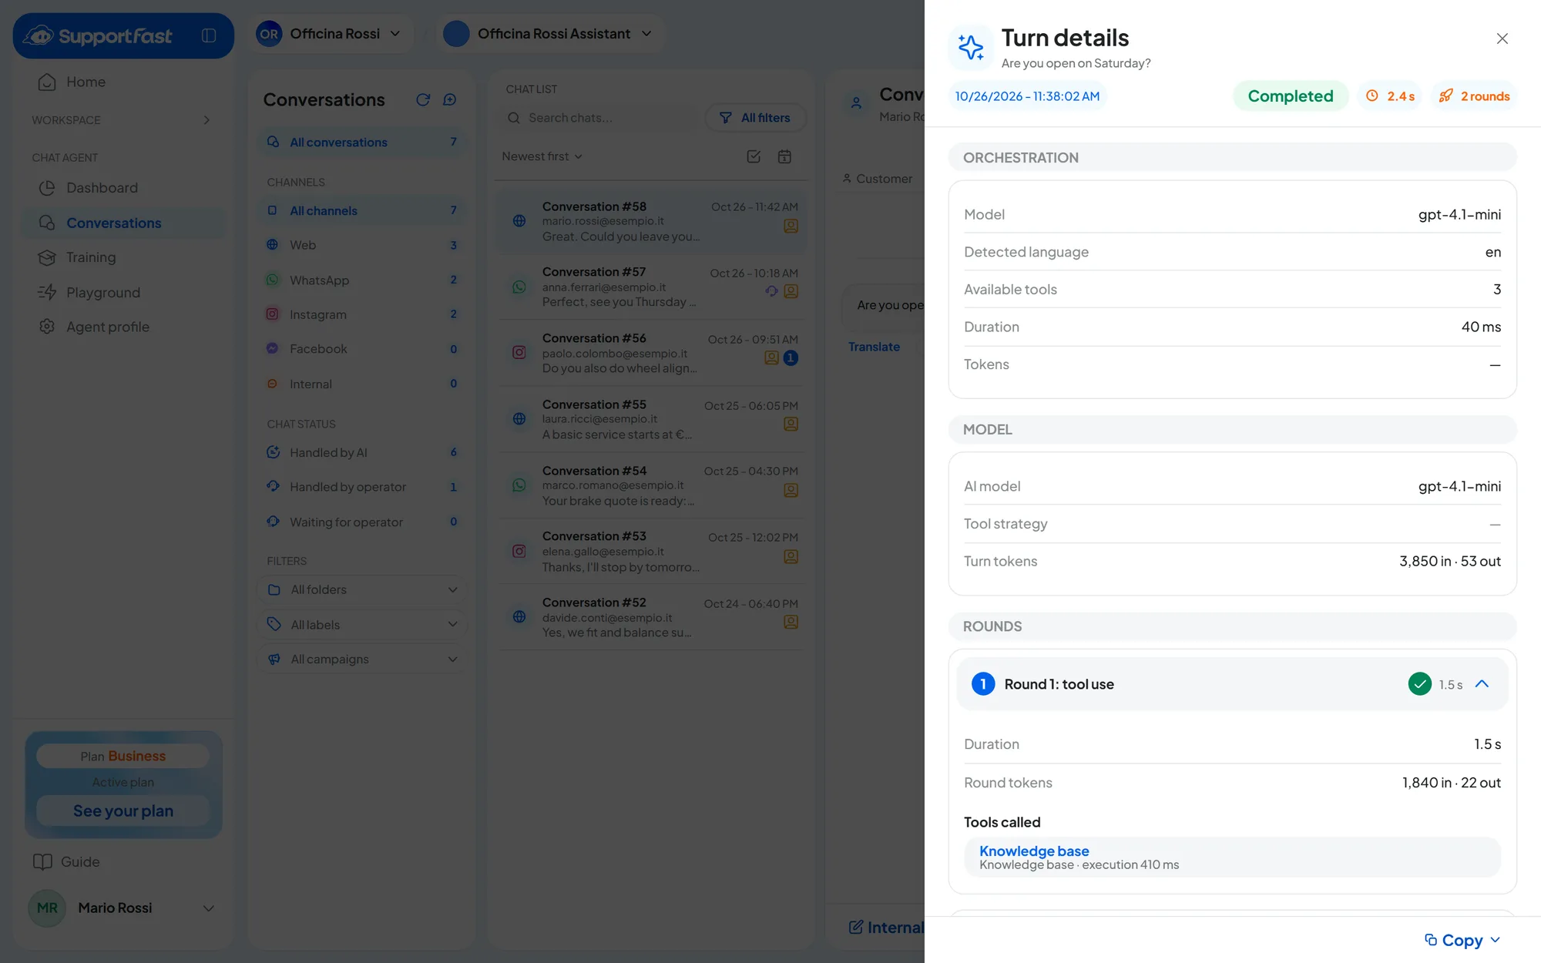Change Newest first sort order

(x=542, y=156)
